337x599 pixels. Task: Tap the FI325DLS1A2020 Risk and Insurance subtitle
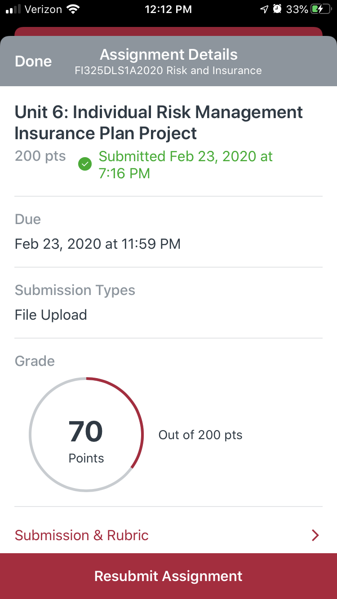[168, 70]
